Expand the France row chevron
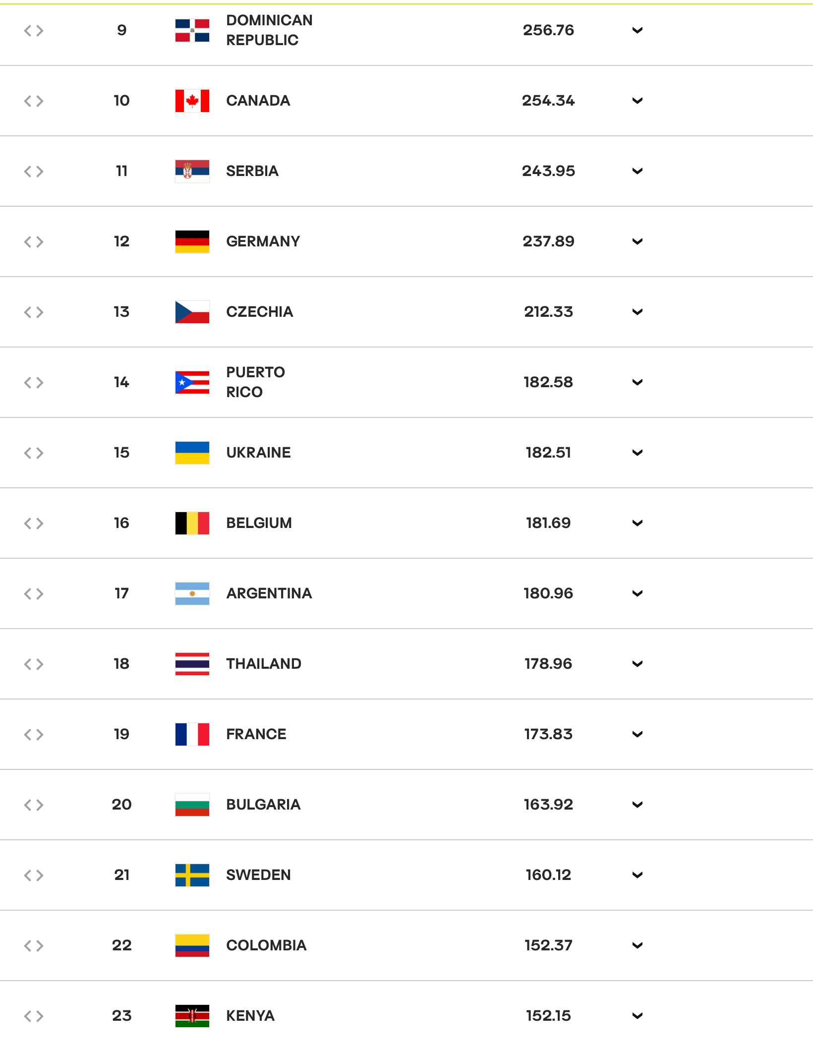The height and width of the screenshot is (1050, 813). tap(638, 734)
